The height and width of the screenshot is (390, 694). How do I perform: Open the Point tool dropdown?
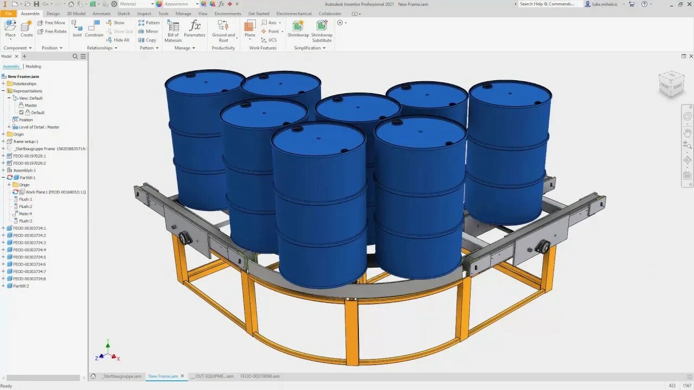pyautogui.click(x=282, y=31)
